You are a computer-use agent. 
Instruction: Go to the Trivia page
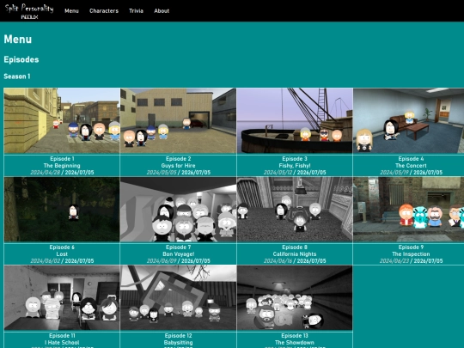pyautogui.click(x=136, y=11)
